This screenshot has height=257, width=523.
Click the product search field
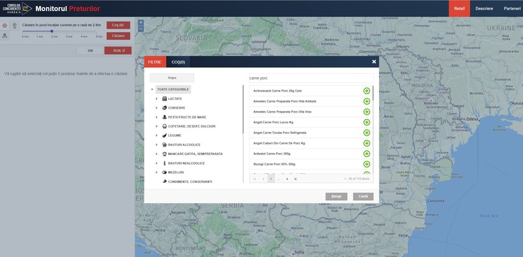coord(312,78)
